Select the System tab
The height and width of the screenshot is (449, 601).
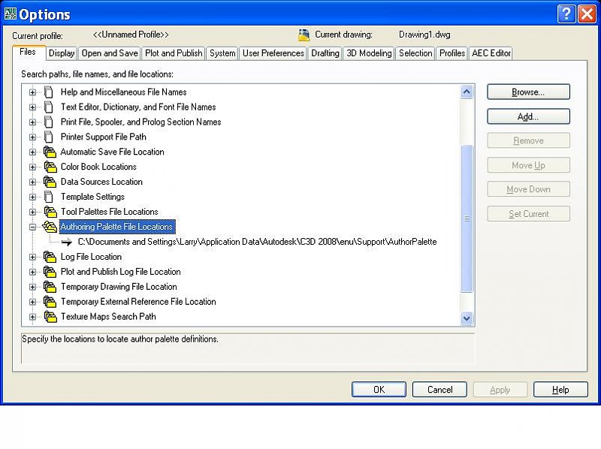click(x=222, y=53)
